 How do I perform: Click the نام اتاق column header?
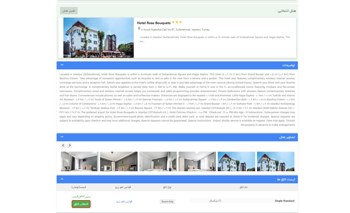tap(243, 187)
